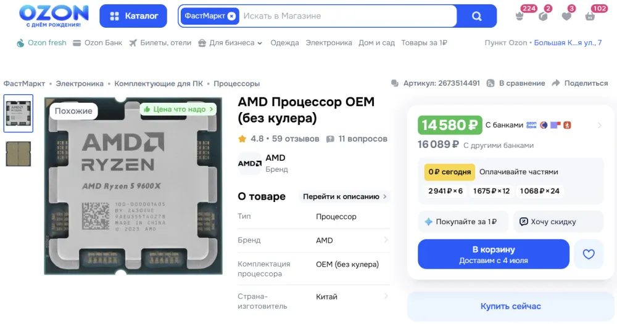Copy the Артикул number icon
This screenshot has height=324, width=617.
click(x=395, y=83)
